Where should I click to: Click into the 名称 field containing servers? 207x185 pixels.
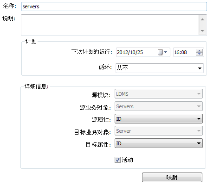click(x=114, y=6)
